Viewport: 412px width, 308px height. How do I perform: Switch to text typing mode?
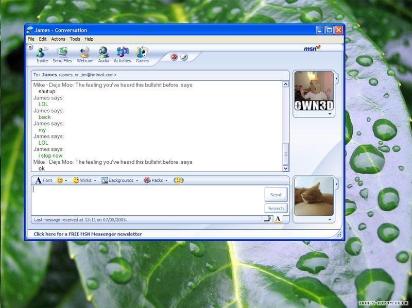click(278, 219)
